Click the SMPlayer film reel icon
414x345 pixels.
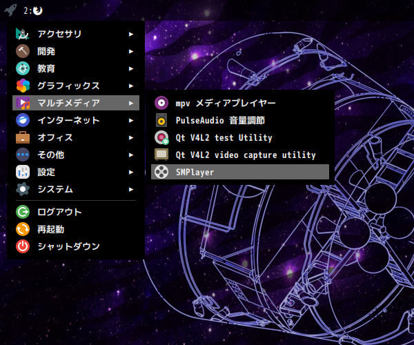coord(161,172)
